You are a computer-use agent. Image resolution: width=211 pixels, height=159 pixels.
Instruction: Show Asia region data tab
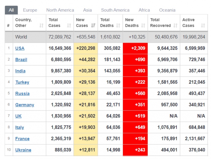pyautogui.click(x=87, y=10)
